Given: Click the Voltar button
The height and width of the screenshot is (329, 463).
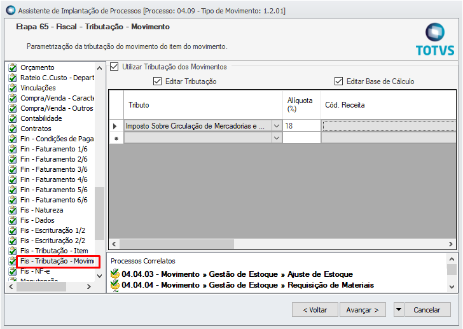Looking at the screenshot, I should point(315,310).
